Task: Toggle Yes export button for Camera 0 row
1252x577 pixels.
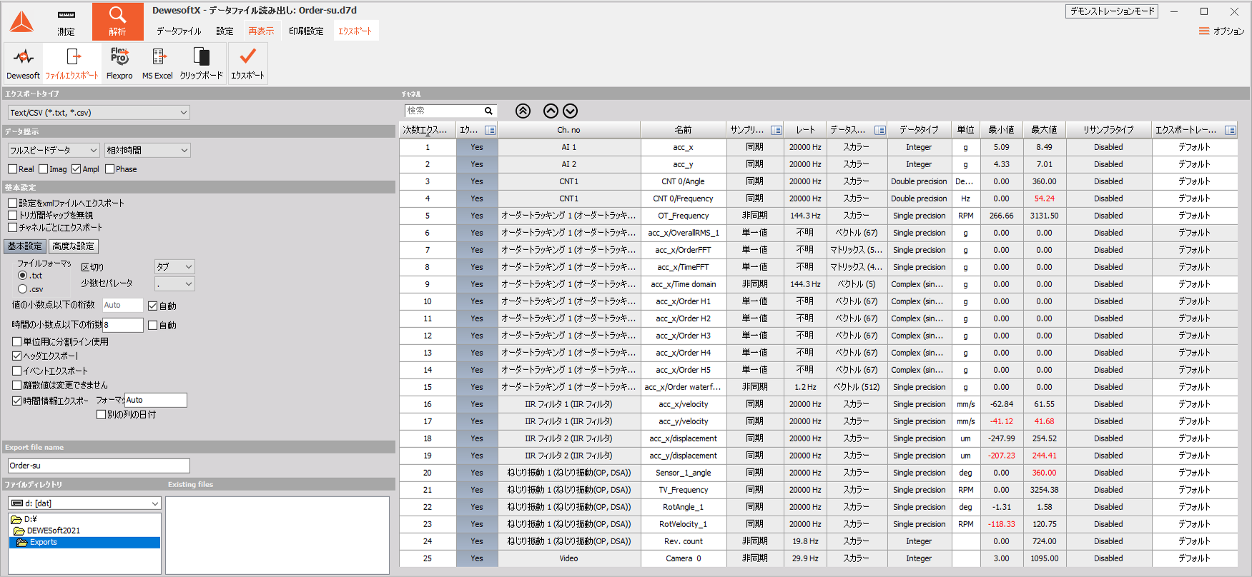Action: point(477,558)
